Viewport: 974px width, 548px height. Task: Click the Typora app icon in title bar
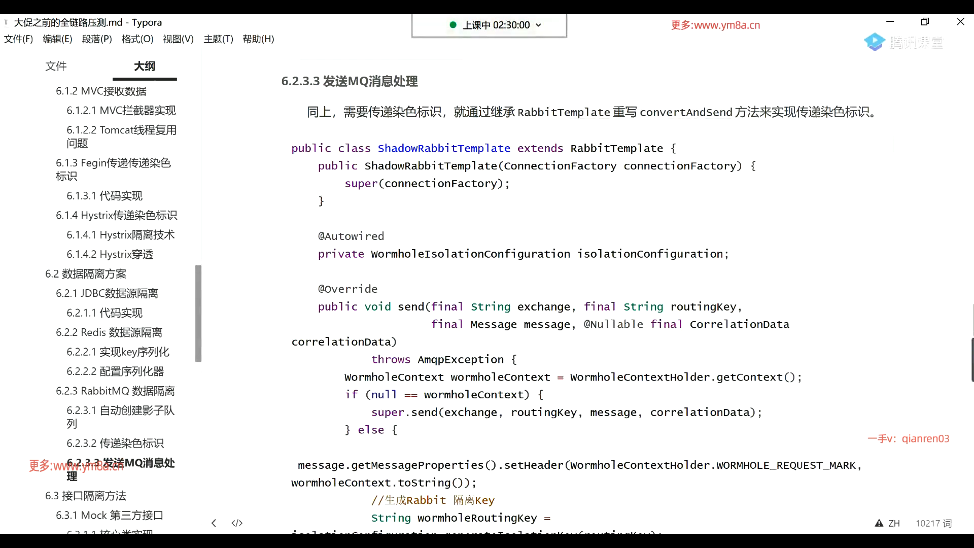(6, 22)
